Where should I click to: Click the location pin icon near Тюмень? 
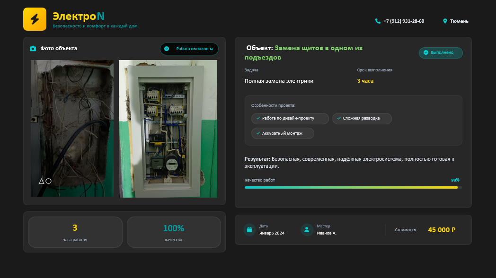445,21
